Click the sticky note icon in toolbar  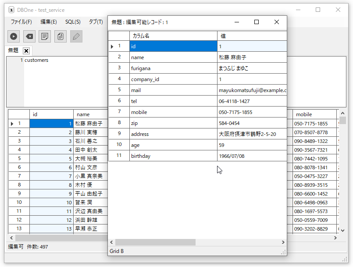(45, 37)
